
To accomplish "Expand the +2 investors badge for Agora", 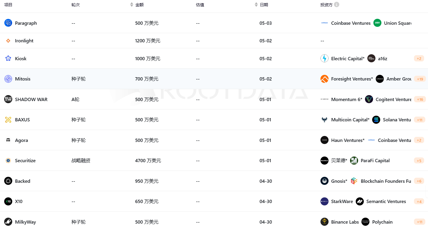I will pyautogui.click(x=419, y=140).
